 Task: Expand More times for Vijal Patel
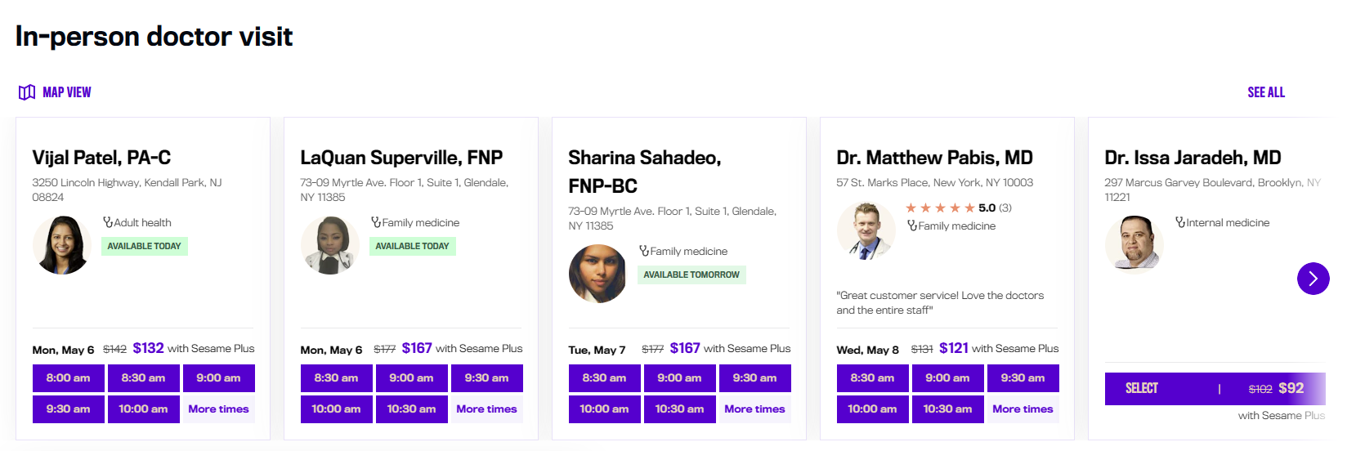[x=218, y=409]
